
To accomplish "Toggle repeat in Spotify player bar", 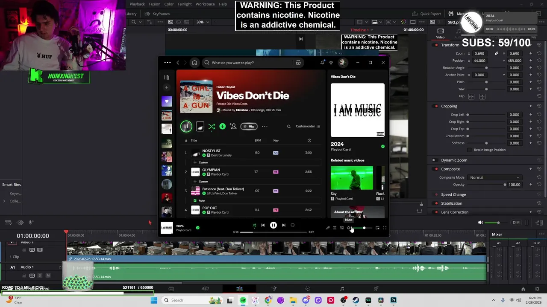I will 293,225.
